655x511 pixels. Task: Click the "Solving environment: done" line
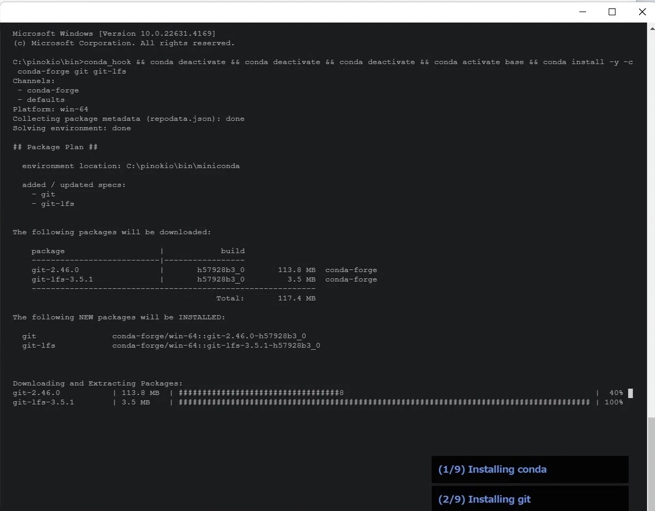click(x=72, y=128)
